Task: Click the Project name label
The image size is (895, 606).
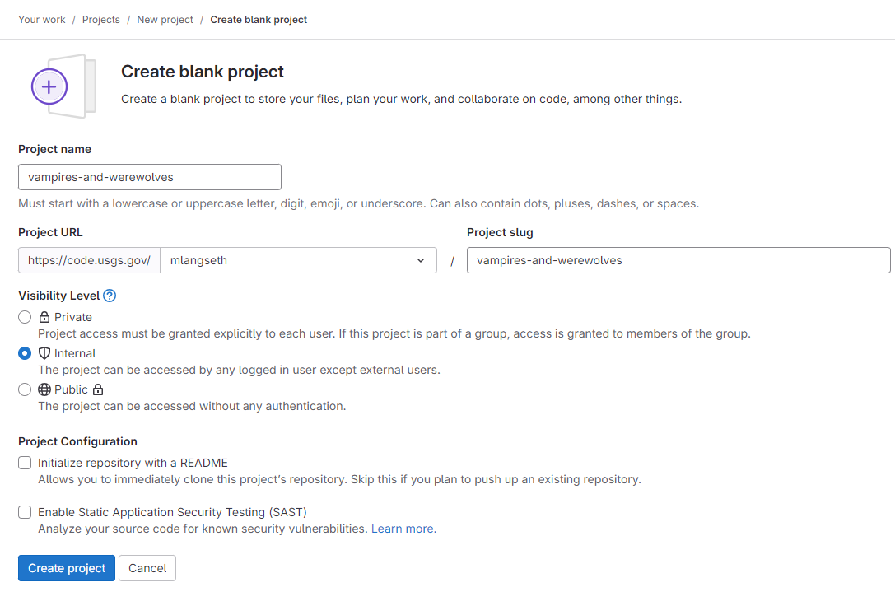Action: [x=55, y=149]
